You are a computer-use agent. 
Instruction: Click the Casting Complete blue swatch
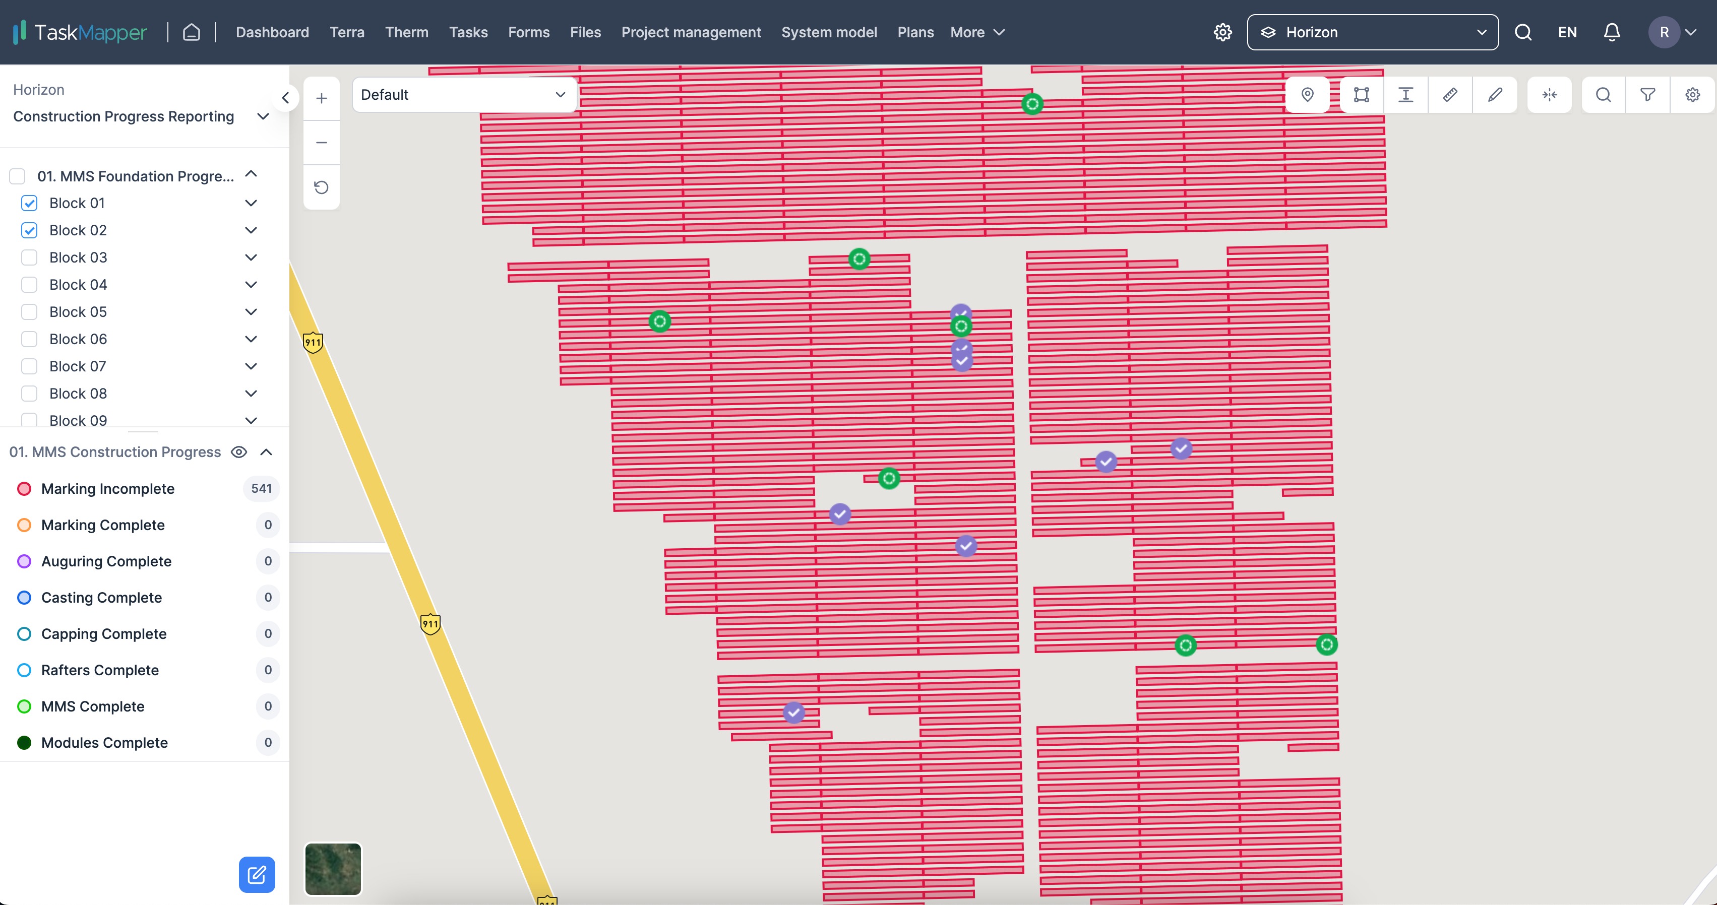(x=24, y=598)
